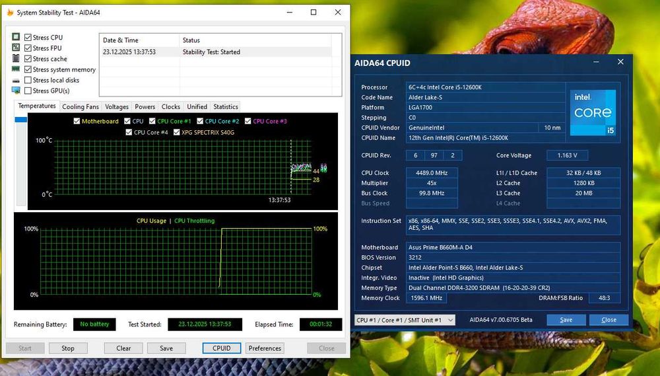Image resolution: width=660 pixels, height=376 pixels.
Task: Toggle CPU Core #3 temperature checkbox
Action: [247, 121]
